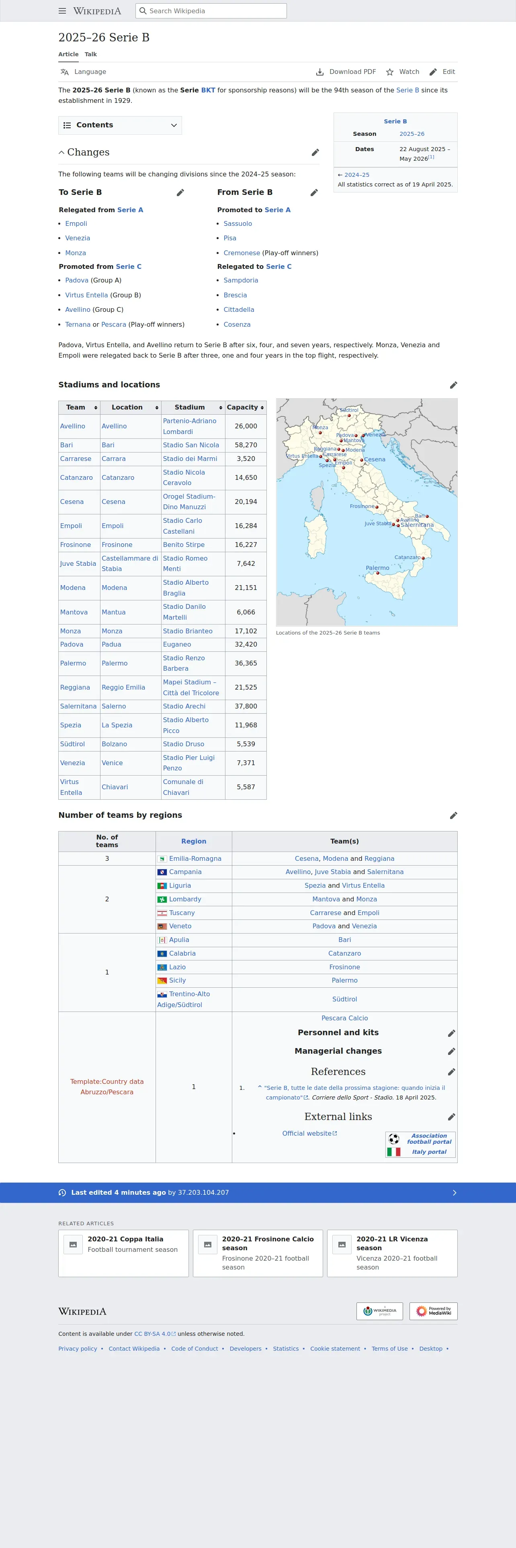Open citation footnote [1] in infobox
Screen dimensions: 516x1548
(431, 158)
